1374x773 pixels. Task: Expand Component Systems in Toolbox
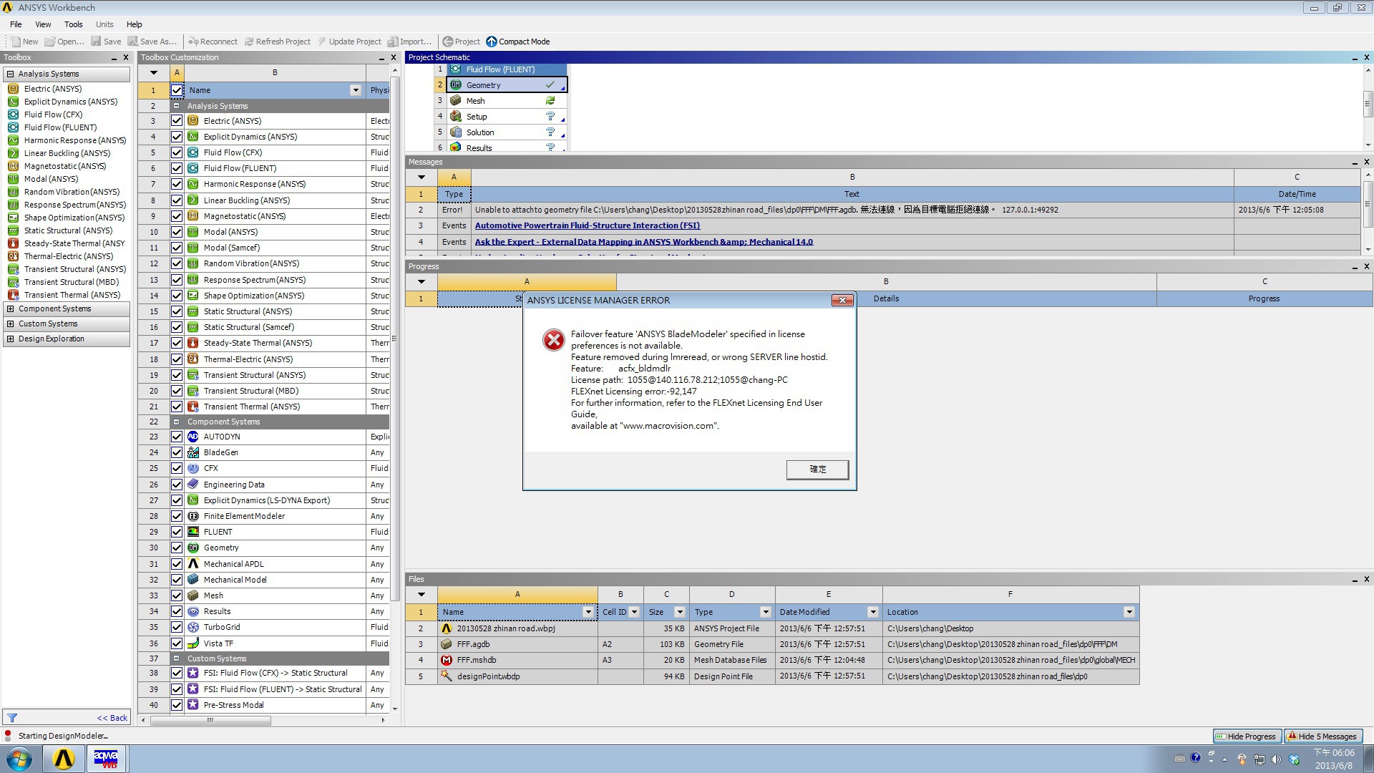point(11,309)
